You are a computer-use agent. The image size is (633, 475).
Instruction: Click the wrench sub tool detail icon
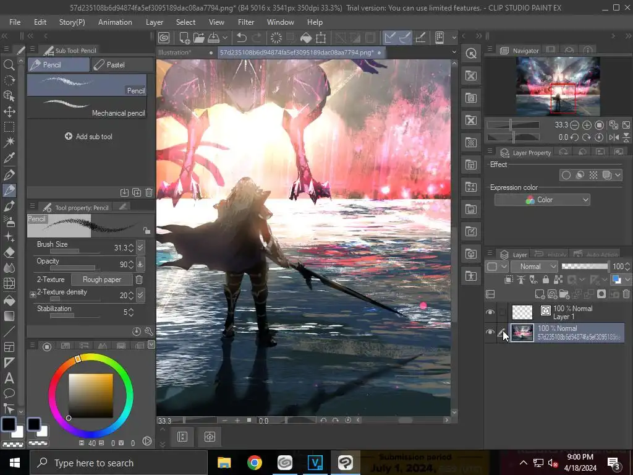coord(148,332)
